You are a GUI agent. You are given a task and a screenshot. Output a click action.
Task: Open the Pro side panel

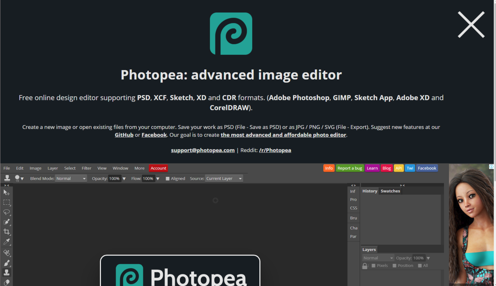[x=353, y=199]
